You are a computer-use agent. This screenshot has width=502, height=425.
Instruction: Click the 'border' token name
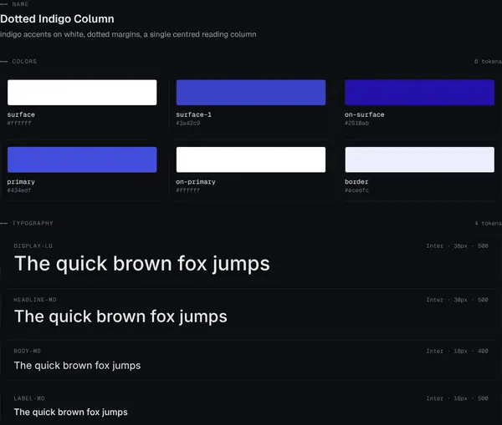tap(356, 182)
